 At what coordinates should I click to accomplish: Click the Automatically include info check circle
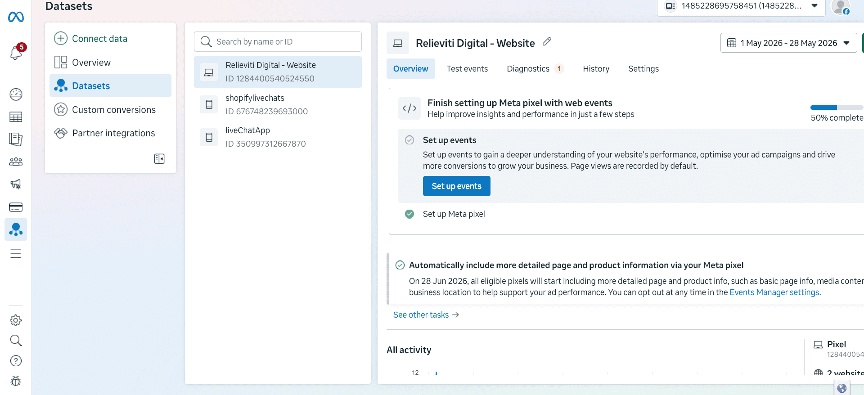[400, 265]
